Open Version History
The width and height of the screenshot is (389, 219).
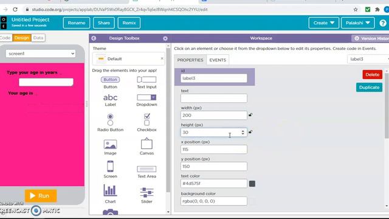(x=370, y=38)
